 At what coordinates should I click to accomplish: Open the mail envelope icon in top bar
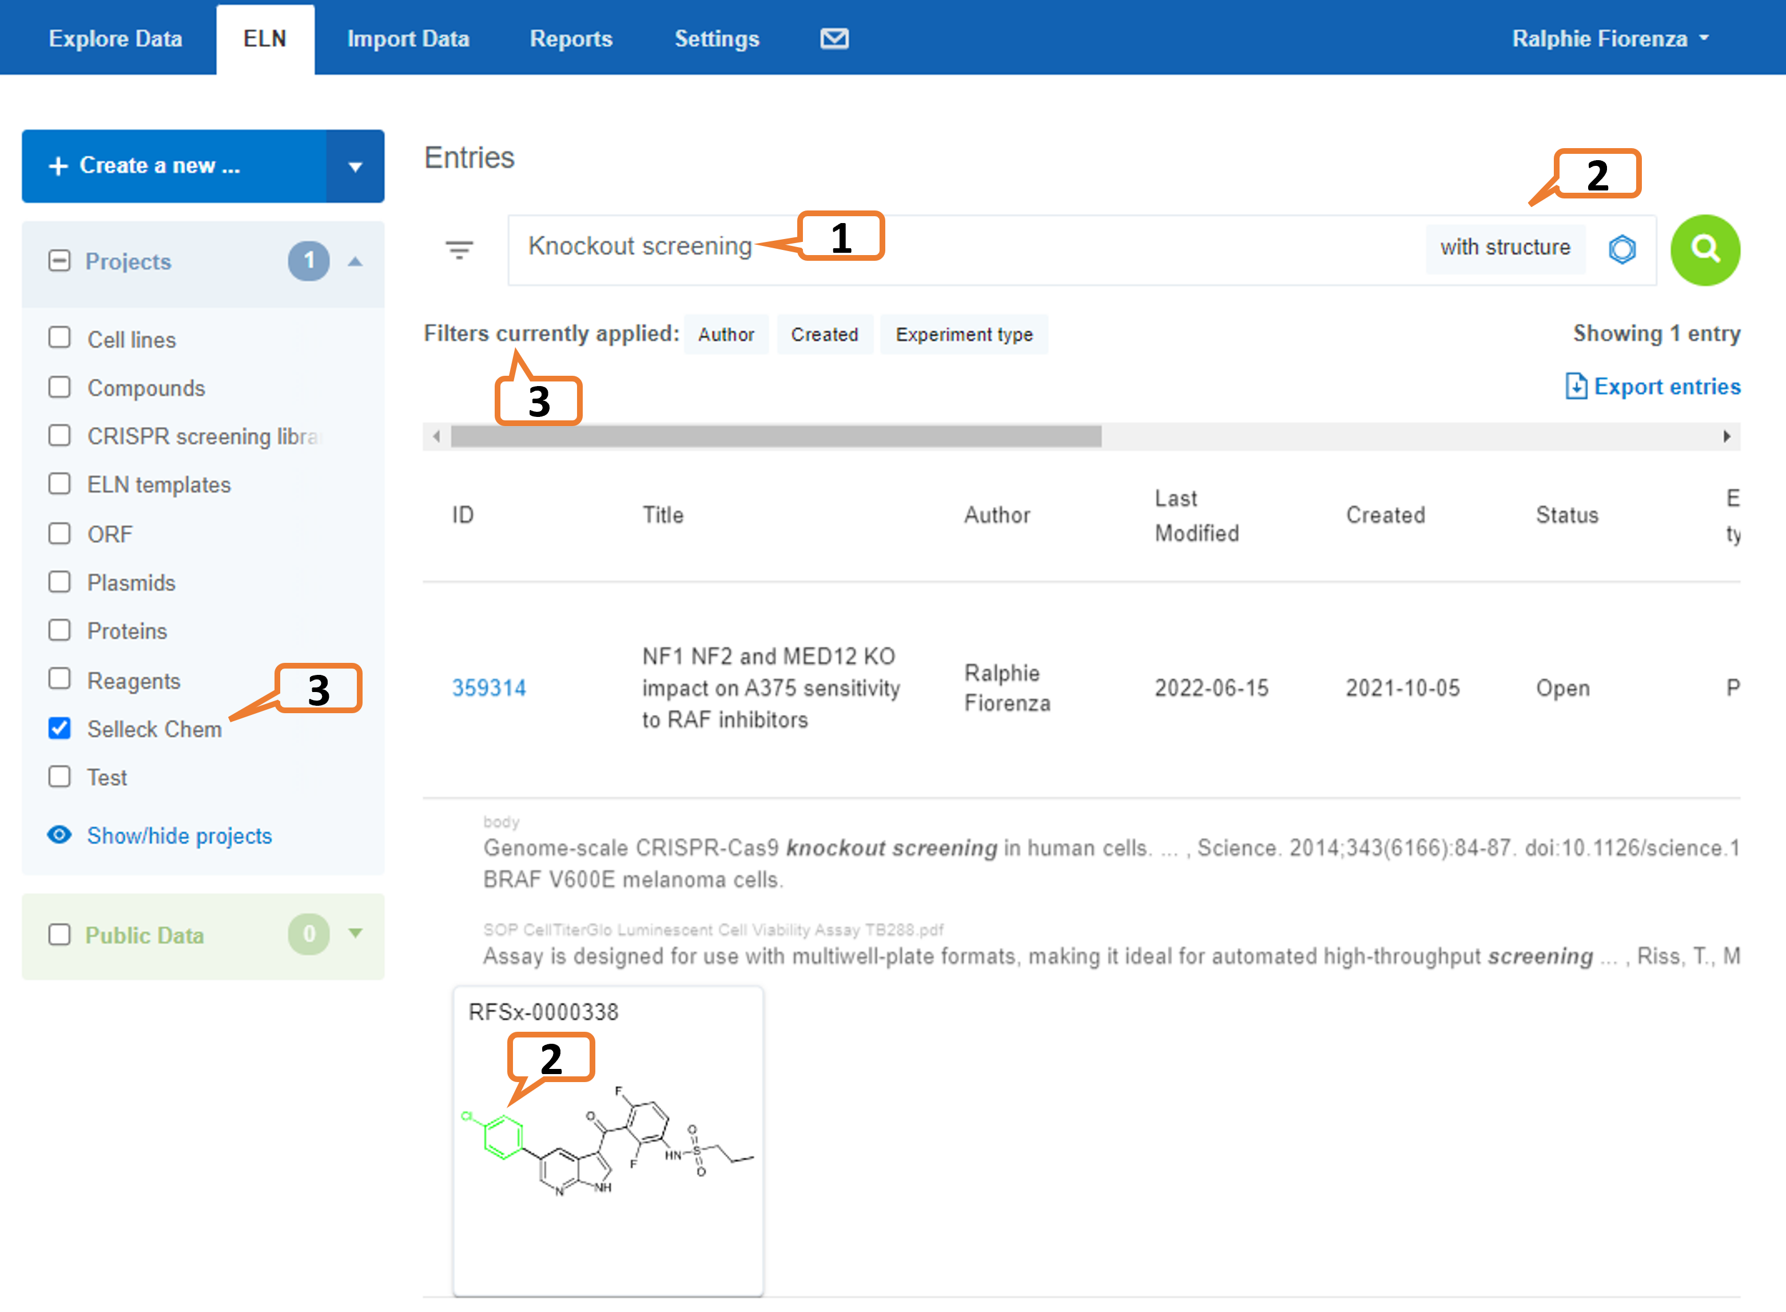[834, 38]
